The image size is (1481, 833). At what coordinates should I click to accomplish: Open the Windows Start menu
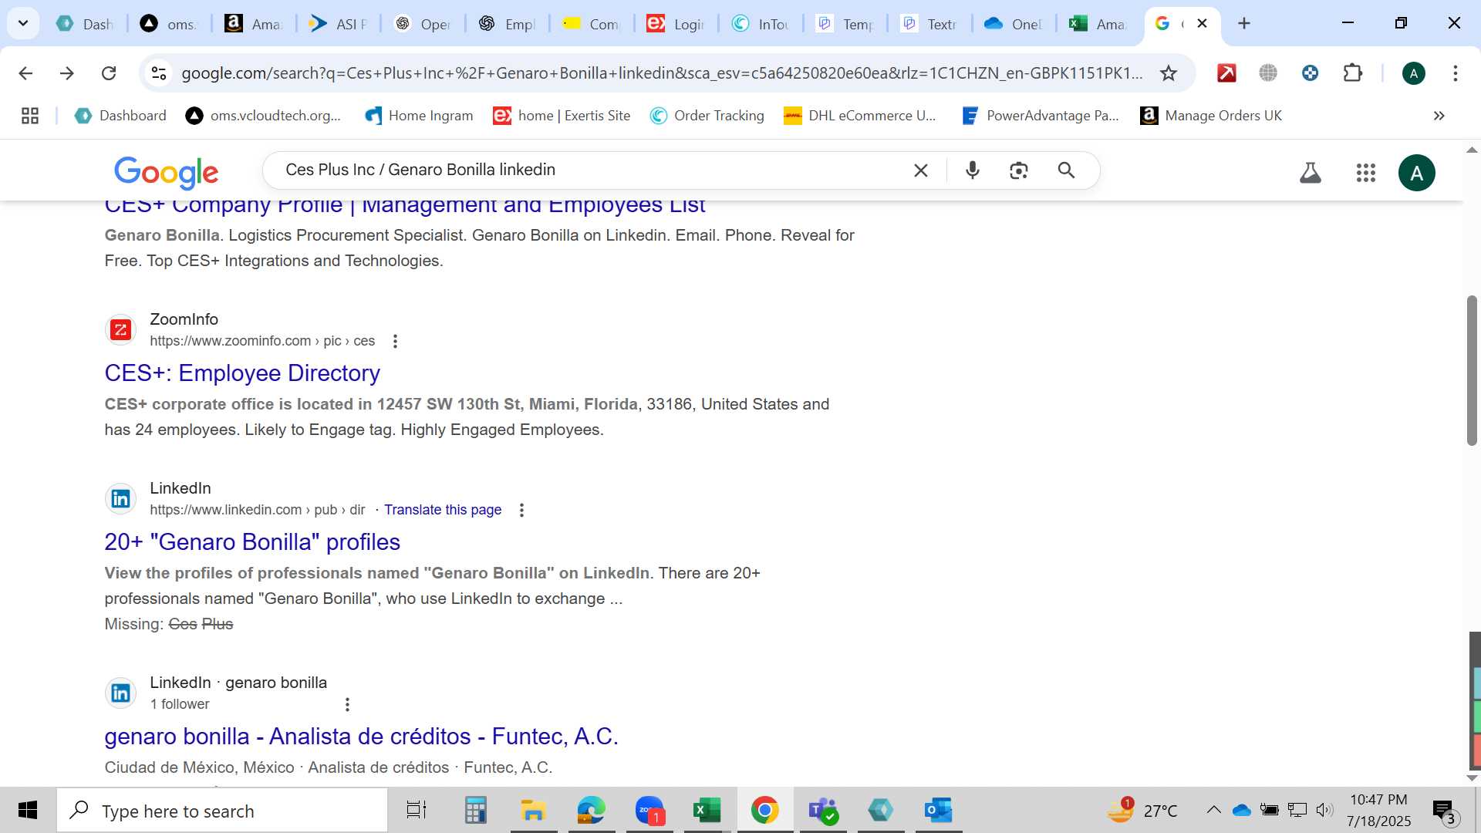tap(28, 811)
